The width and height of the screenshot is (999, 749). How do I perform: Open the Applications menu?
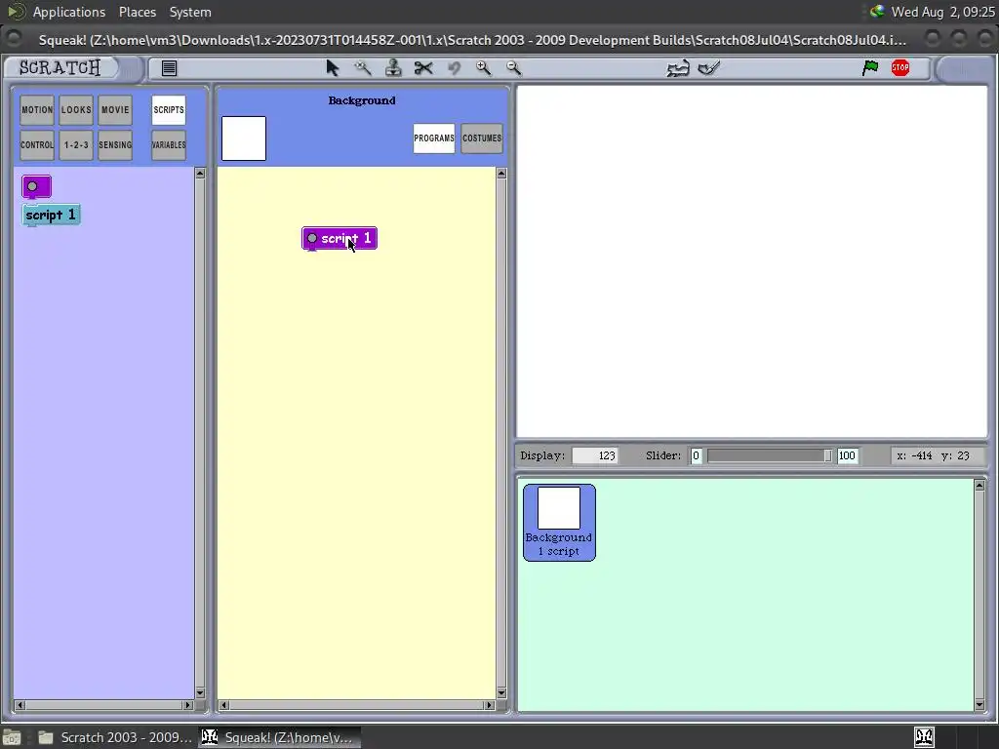coord(69,12)
